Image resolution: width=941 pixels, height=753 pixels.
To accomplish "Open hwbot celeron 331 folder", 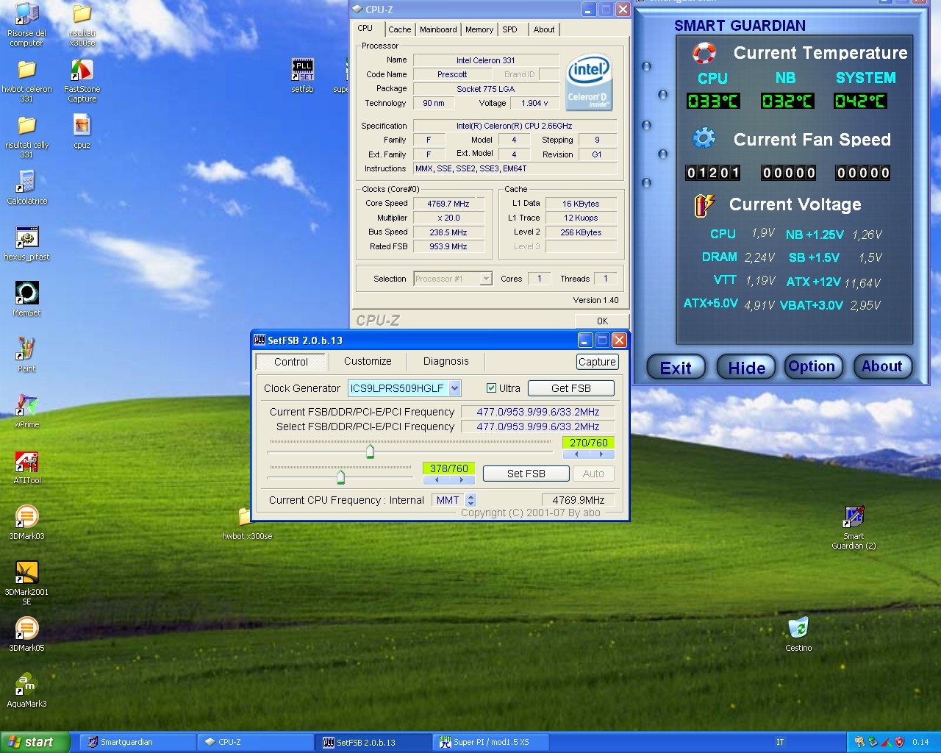I will [x=26, y=79].
